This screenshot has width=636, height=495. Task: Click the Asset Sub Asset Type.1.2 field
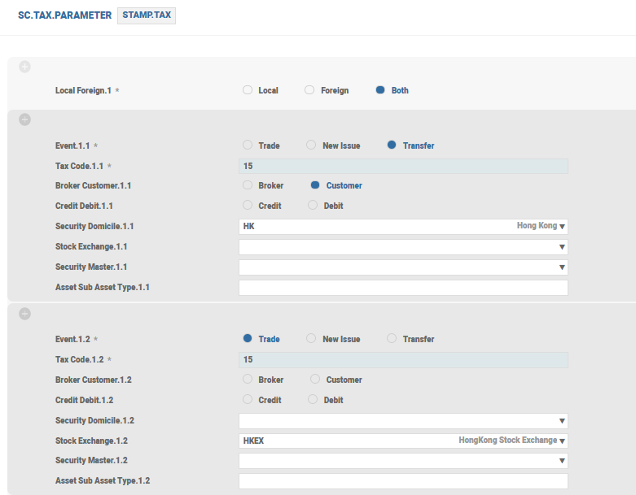403,481
